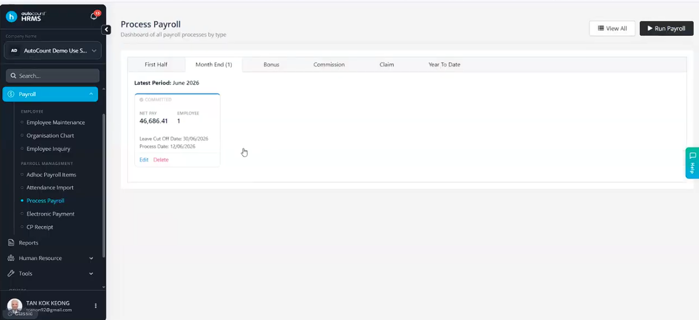Delete the committed June 2026 payroll
The height and width of the screenshot is (320, 699).
click(161, 159)
